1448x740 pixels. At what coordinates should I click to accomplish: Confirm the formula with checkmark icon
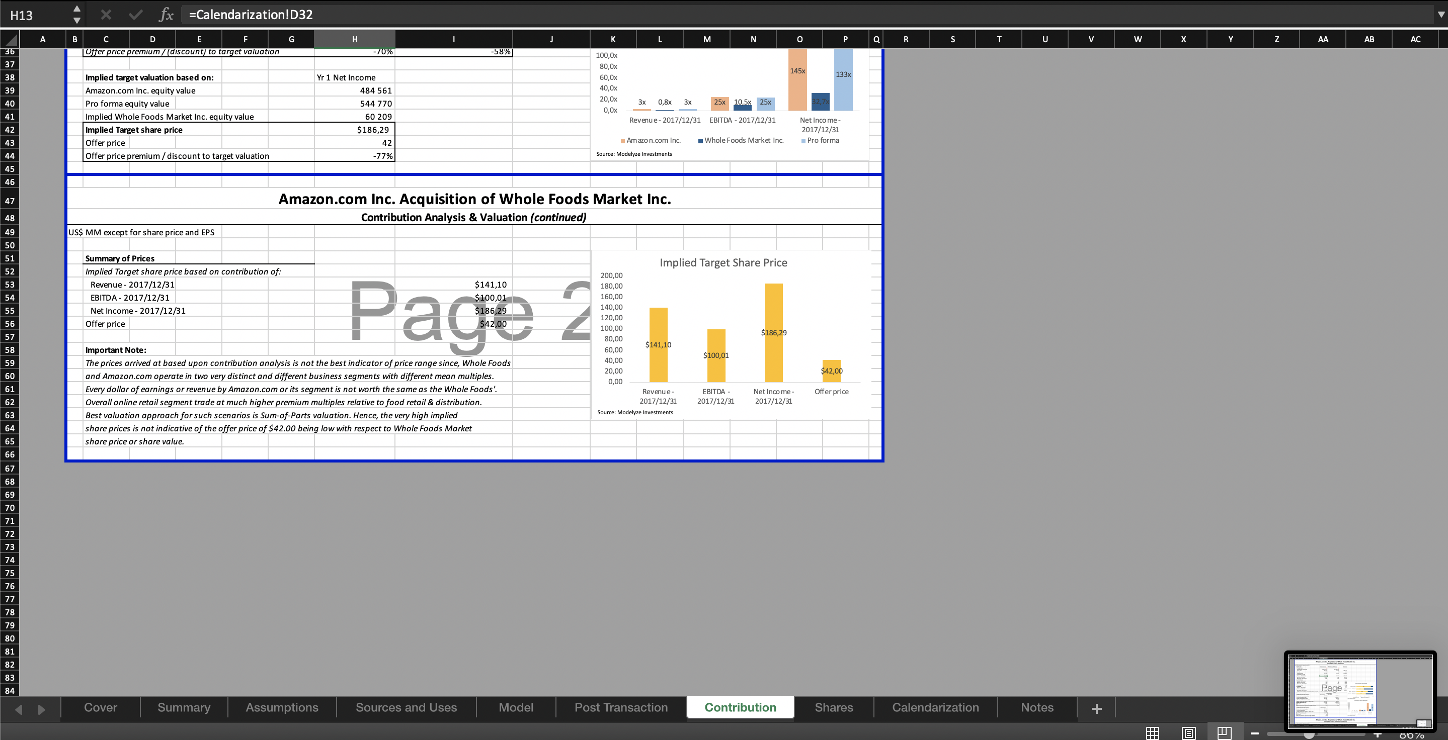pos(135,15)
